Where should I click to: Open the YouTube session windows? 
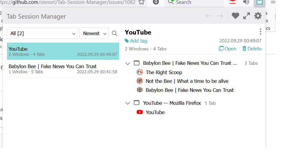[228, 49]
